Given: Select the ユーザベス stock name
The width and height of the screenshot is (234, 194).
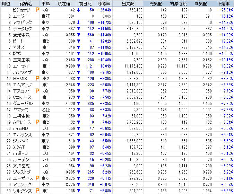Looking at the screenshot, I should point(23,178).
